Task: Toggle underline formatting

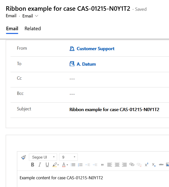Action: point(47,165)
